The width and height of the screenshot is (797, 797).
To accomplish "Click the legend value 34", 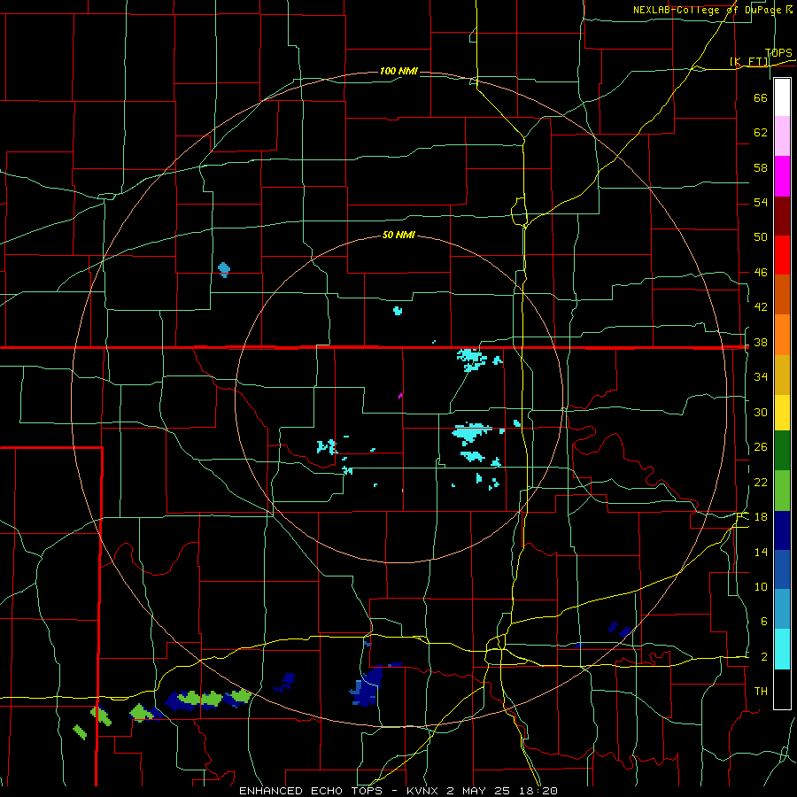I will click(761, 376).
